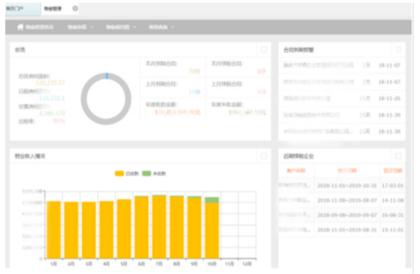Click the green value 1,580.170
The height and width of the screenshot is (274, 420).
click(x=52, y=113)
